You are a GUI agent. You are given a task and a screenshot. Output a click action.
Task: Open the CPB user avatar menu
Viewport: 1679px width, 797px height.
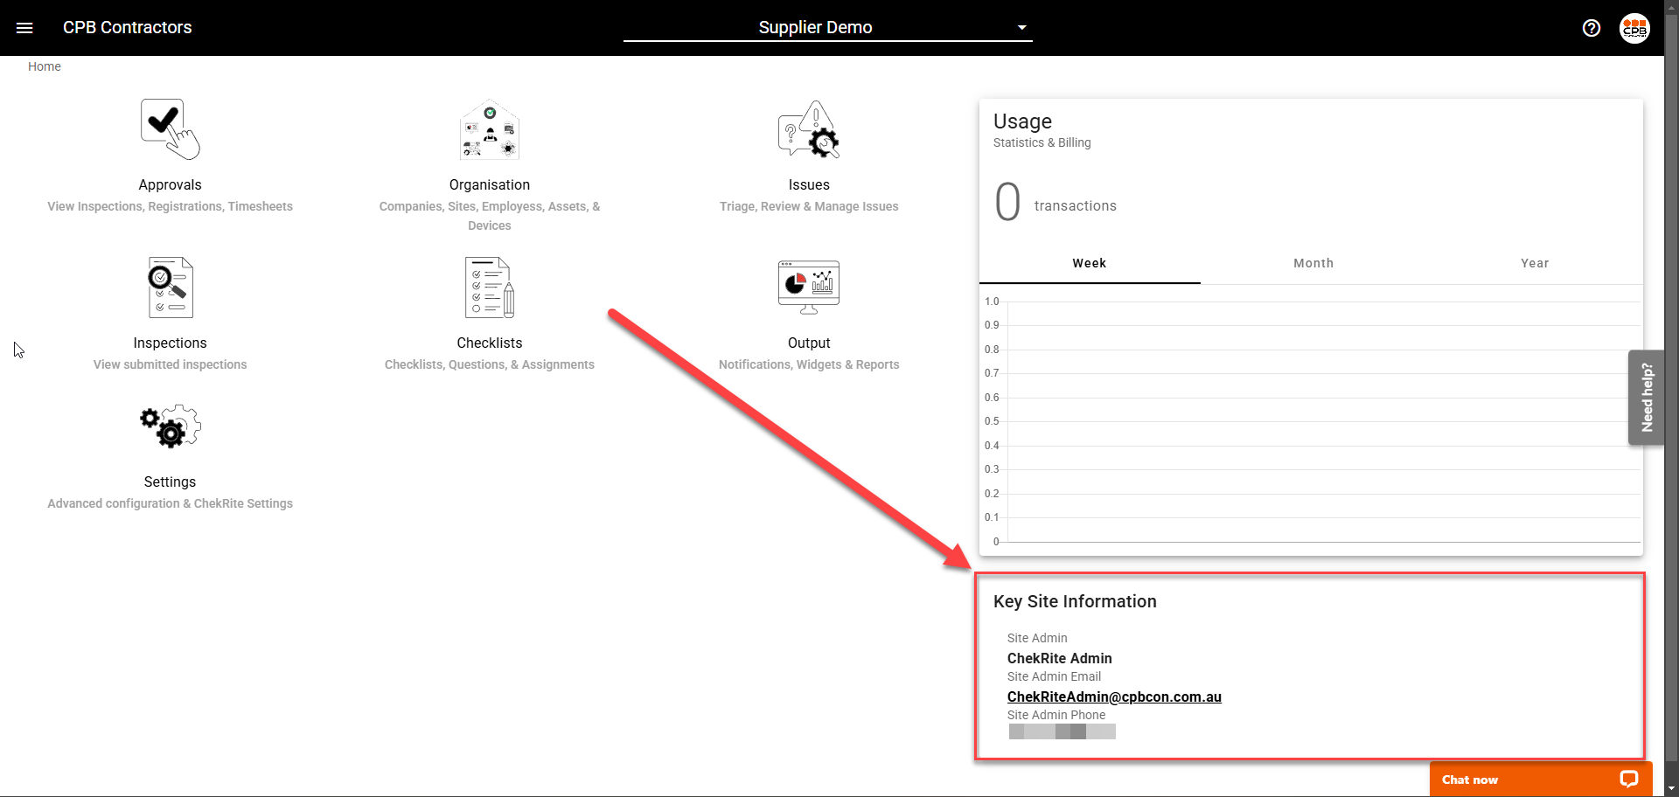coord(1634,28)
